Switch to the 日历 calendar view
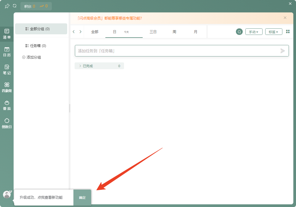The image size is (296, 207). point(7,51)
